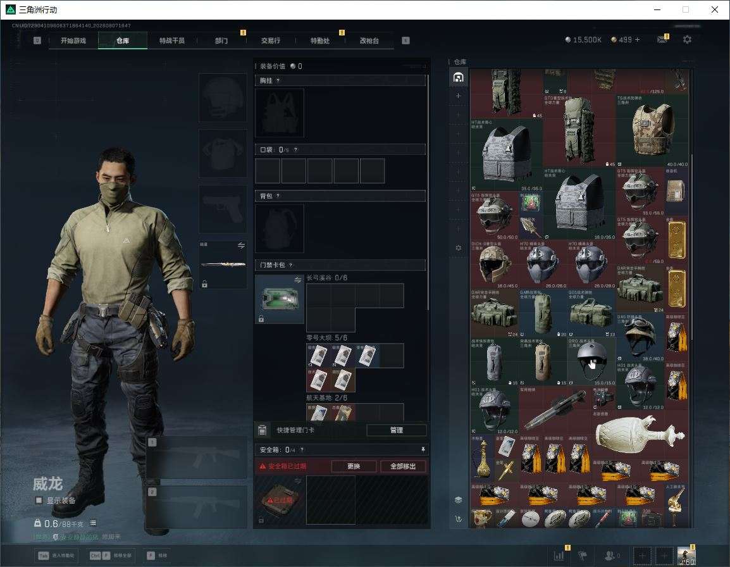This screenshot has height=567, width=730.
Task: Select the tactical pen item in stash
Action: 555,409
